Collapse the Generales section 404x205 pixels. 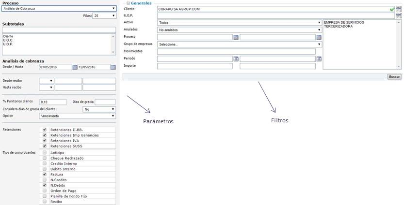(128, 3)
